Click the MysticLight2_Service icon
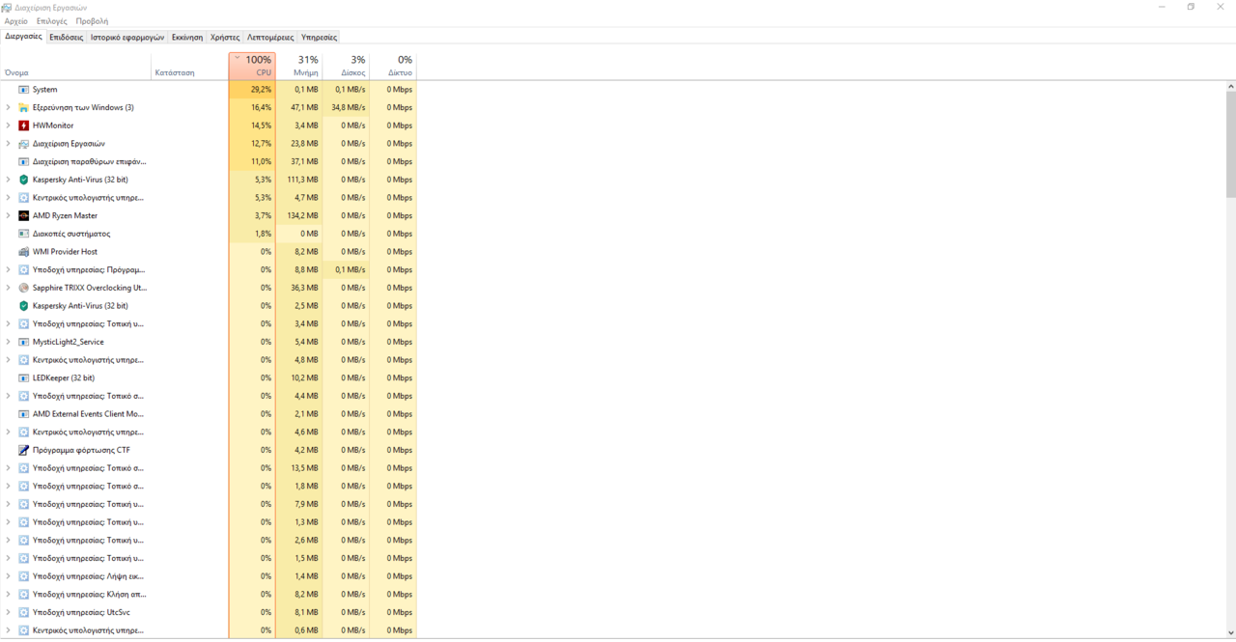1236x642 pixels. (24, 342)
